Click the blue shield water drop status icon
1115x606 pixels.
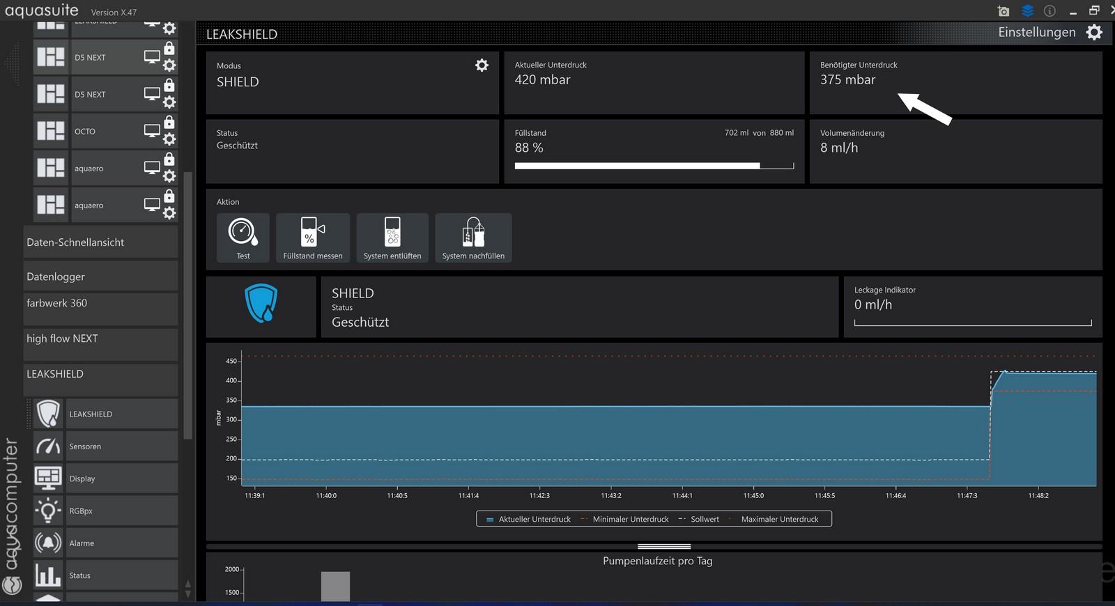[261, 303]
